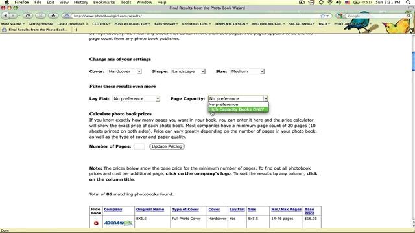415x233 pixels.
Task: Sort results by Type of Cover column
Action: (185, 209)
